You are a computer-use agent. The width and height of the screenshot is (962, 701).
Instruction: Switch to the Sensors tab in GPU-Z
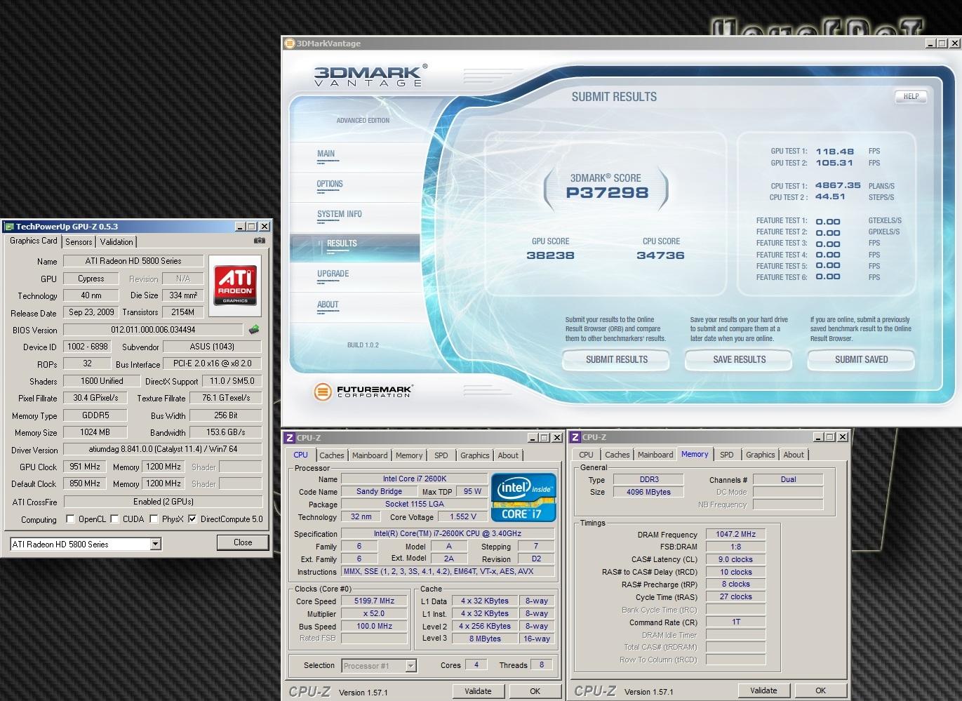[79, 241]
